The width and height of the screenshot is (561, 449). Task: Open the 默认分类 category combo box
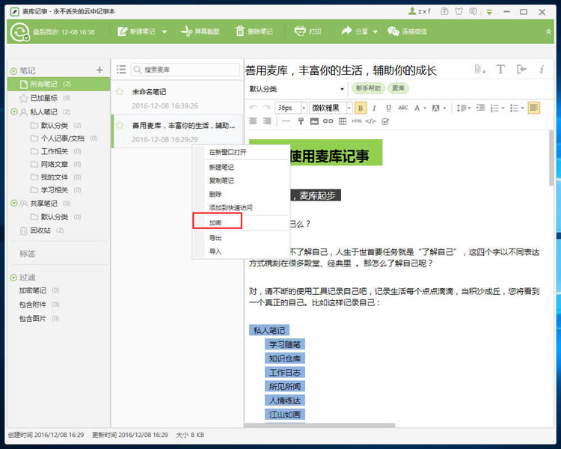pos(297,89)
